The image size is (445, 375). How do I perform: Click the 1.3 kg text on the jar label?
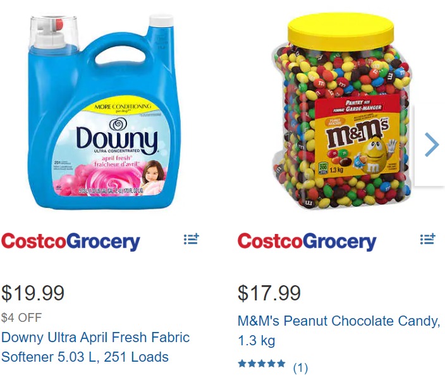pos(336,170)
